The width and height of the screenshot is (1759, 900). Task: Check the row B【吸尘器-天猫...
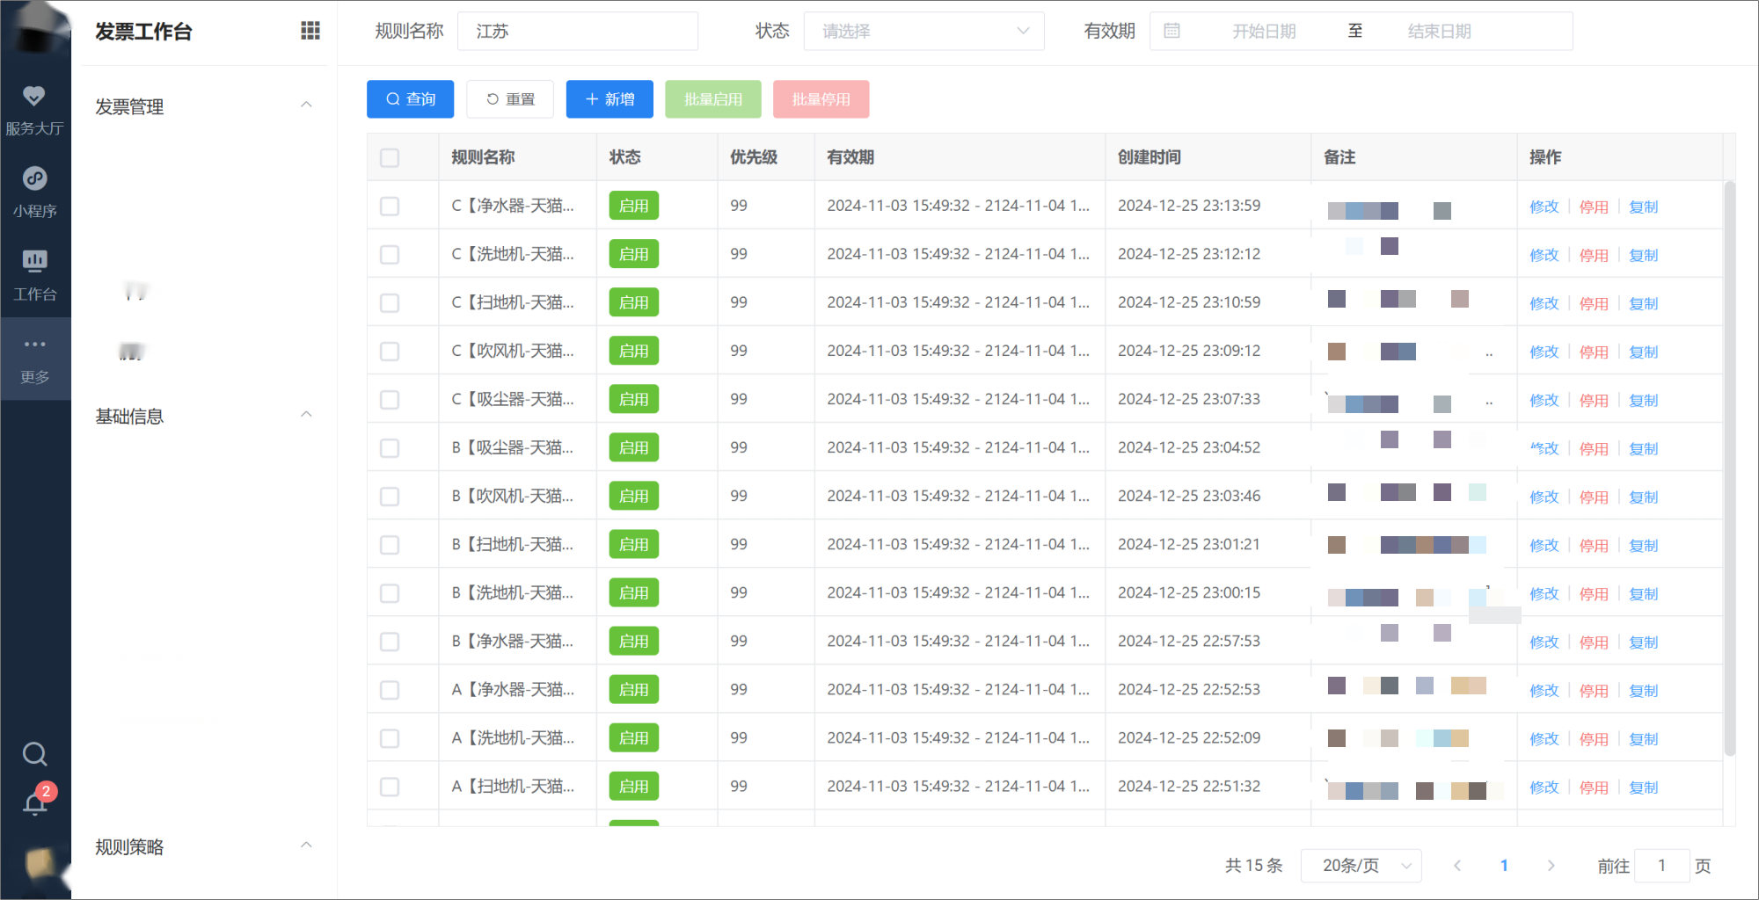click(390, 448)
